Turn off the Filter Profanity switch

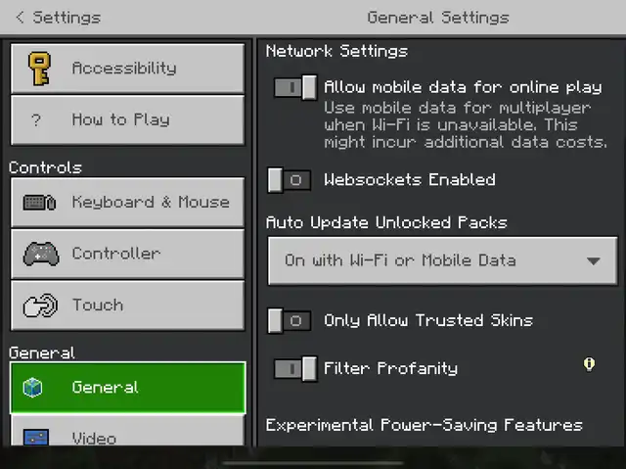295,369
